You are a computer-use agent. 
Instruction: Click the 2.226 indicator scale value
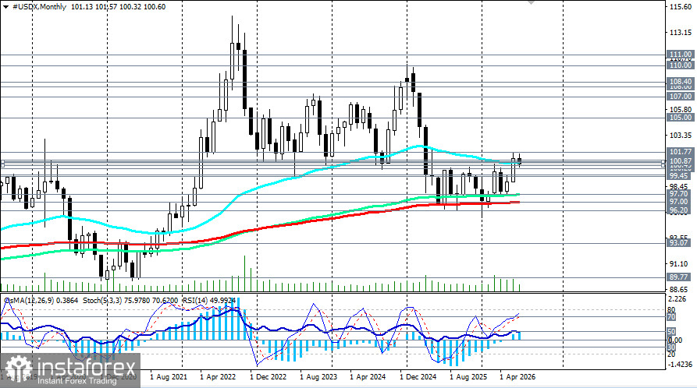[677, 298]
